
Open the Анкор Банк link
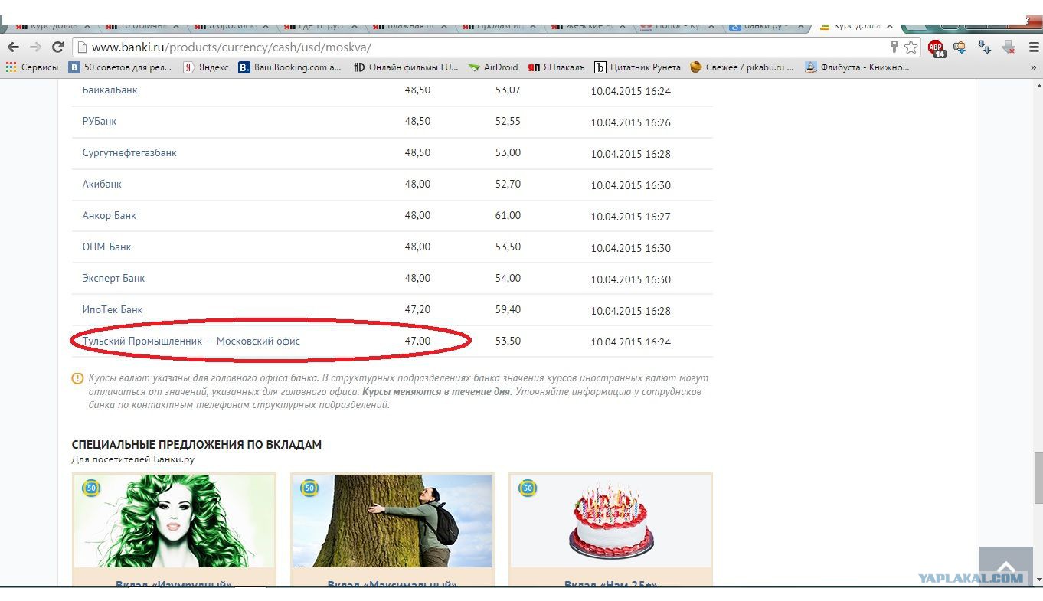pos(109,216)
